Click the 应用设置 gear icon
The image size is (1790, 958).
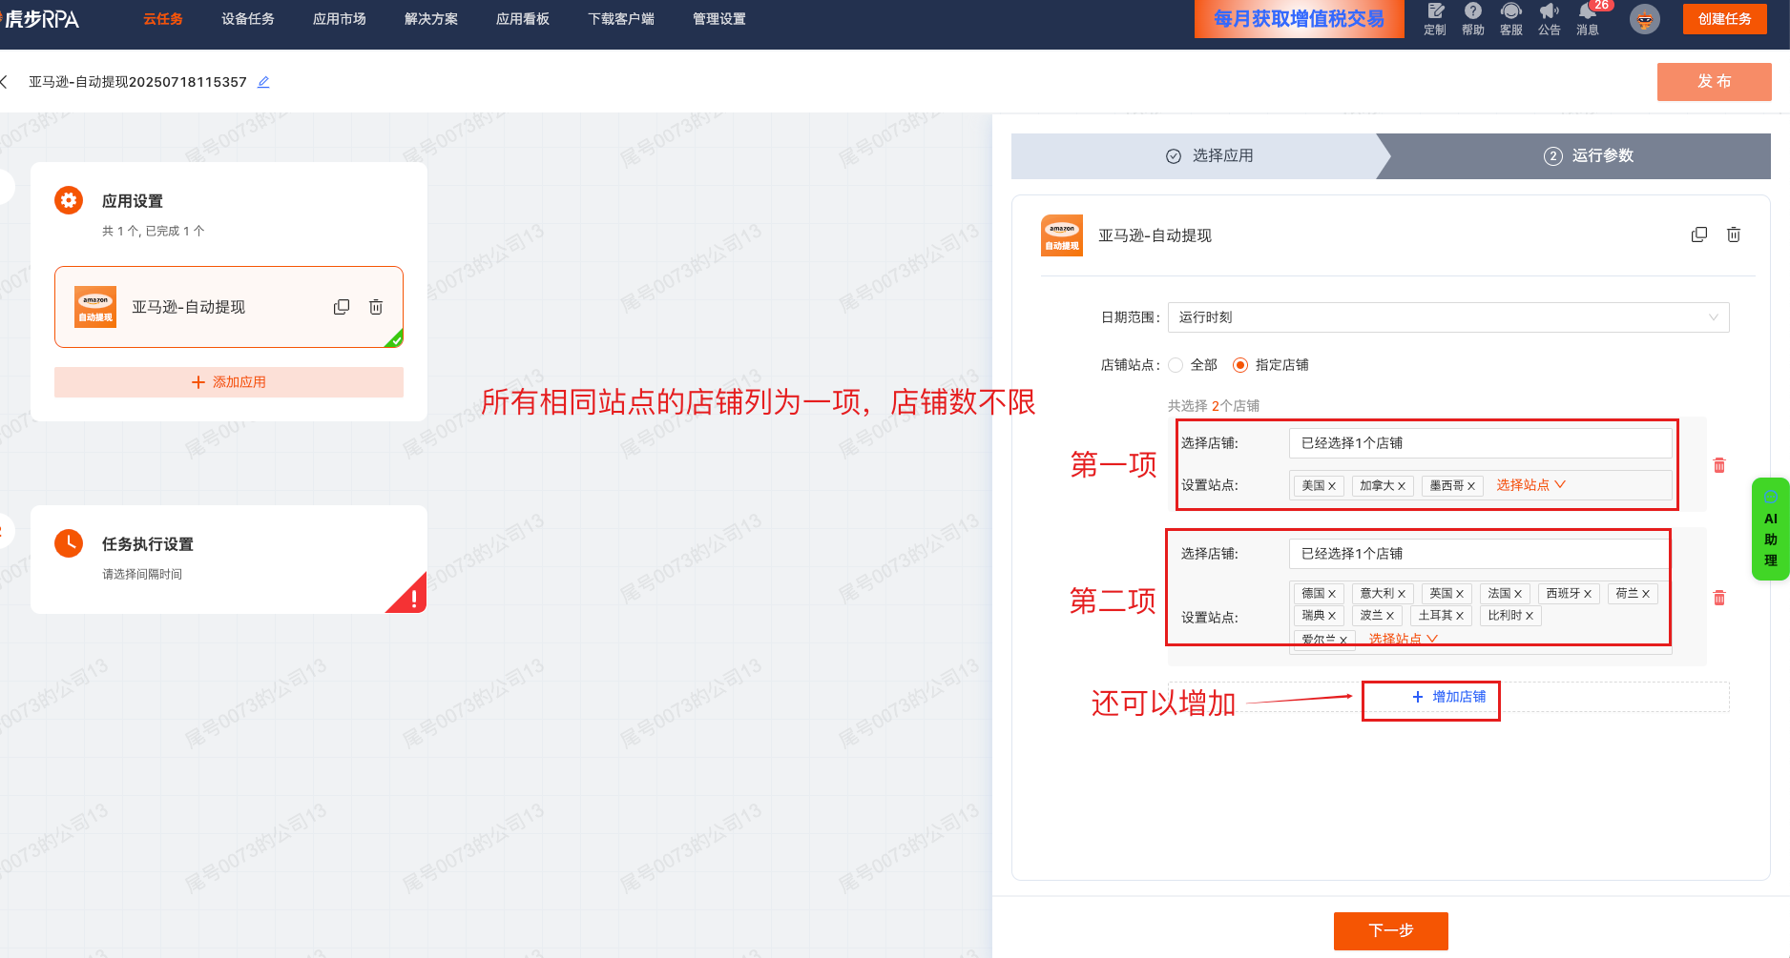click(69, 200)
